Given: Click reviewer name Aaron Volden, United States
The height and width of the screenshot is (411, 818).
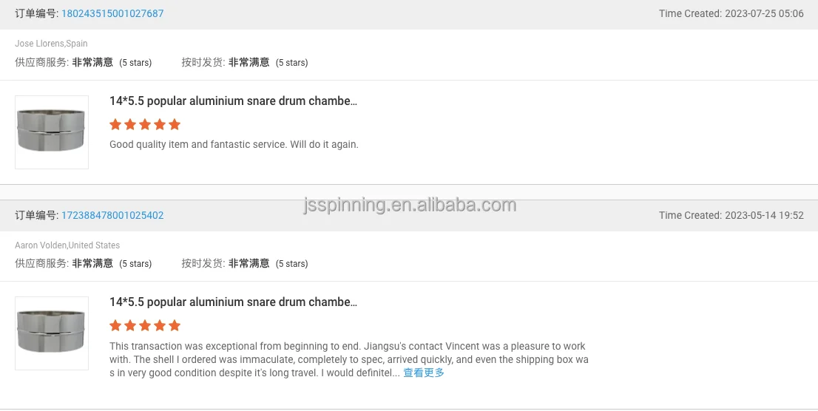Looking at the screenshot, I should point(67,245).
